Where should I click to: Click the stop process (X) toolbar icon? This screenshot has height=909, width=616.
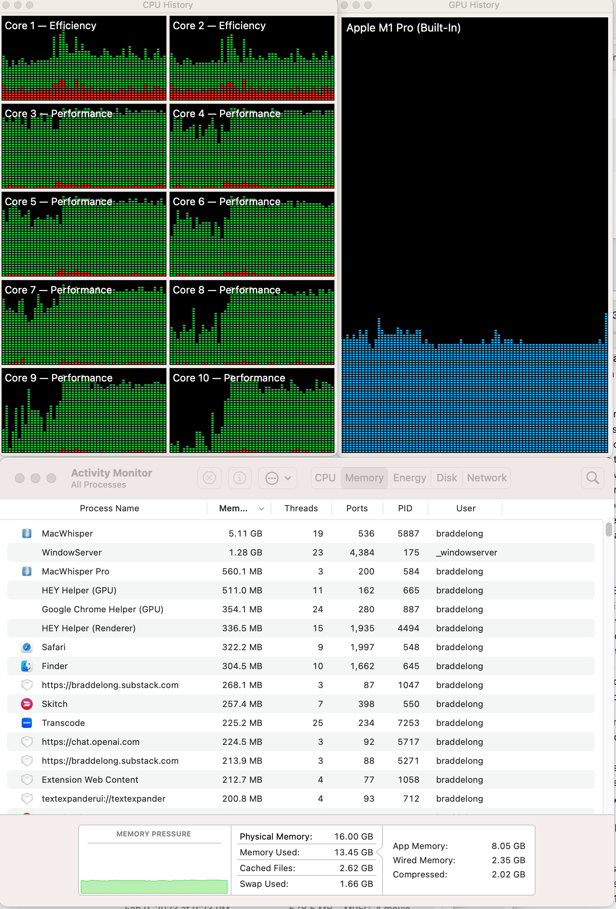(209, 478)
